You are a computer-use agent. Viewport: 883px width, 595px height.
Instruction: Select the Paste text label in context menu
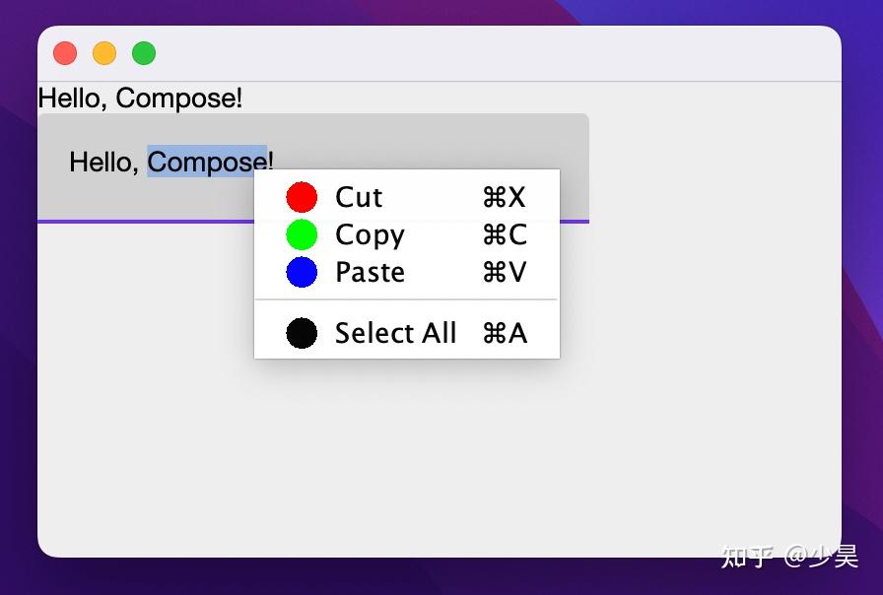click(370, 272)
